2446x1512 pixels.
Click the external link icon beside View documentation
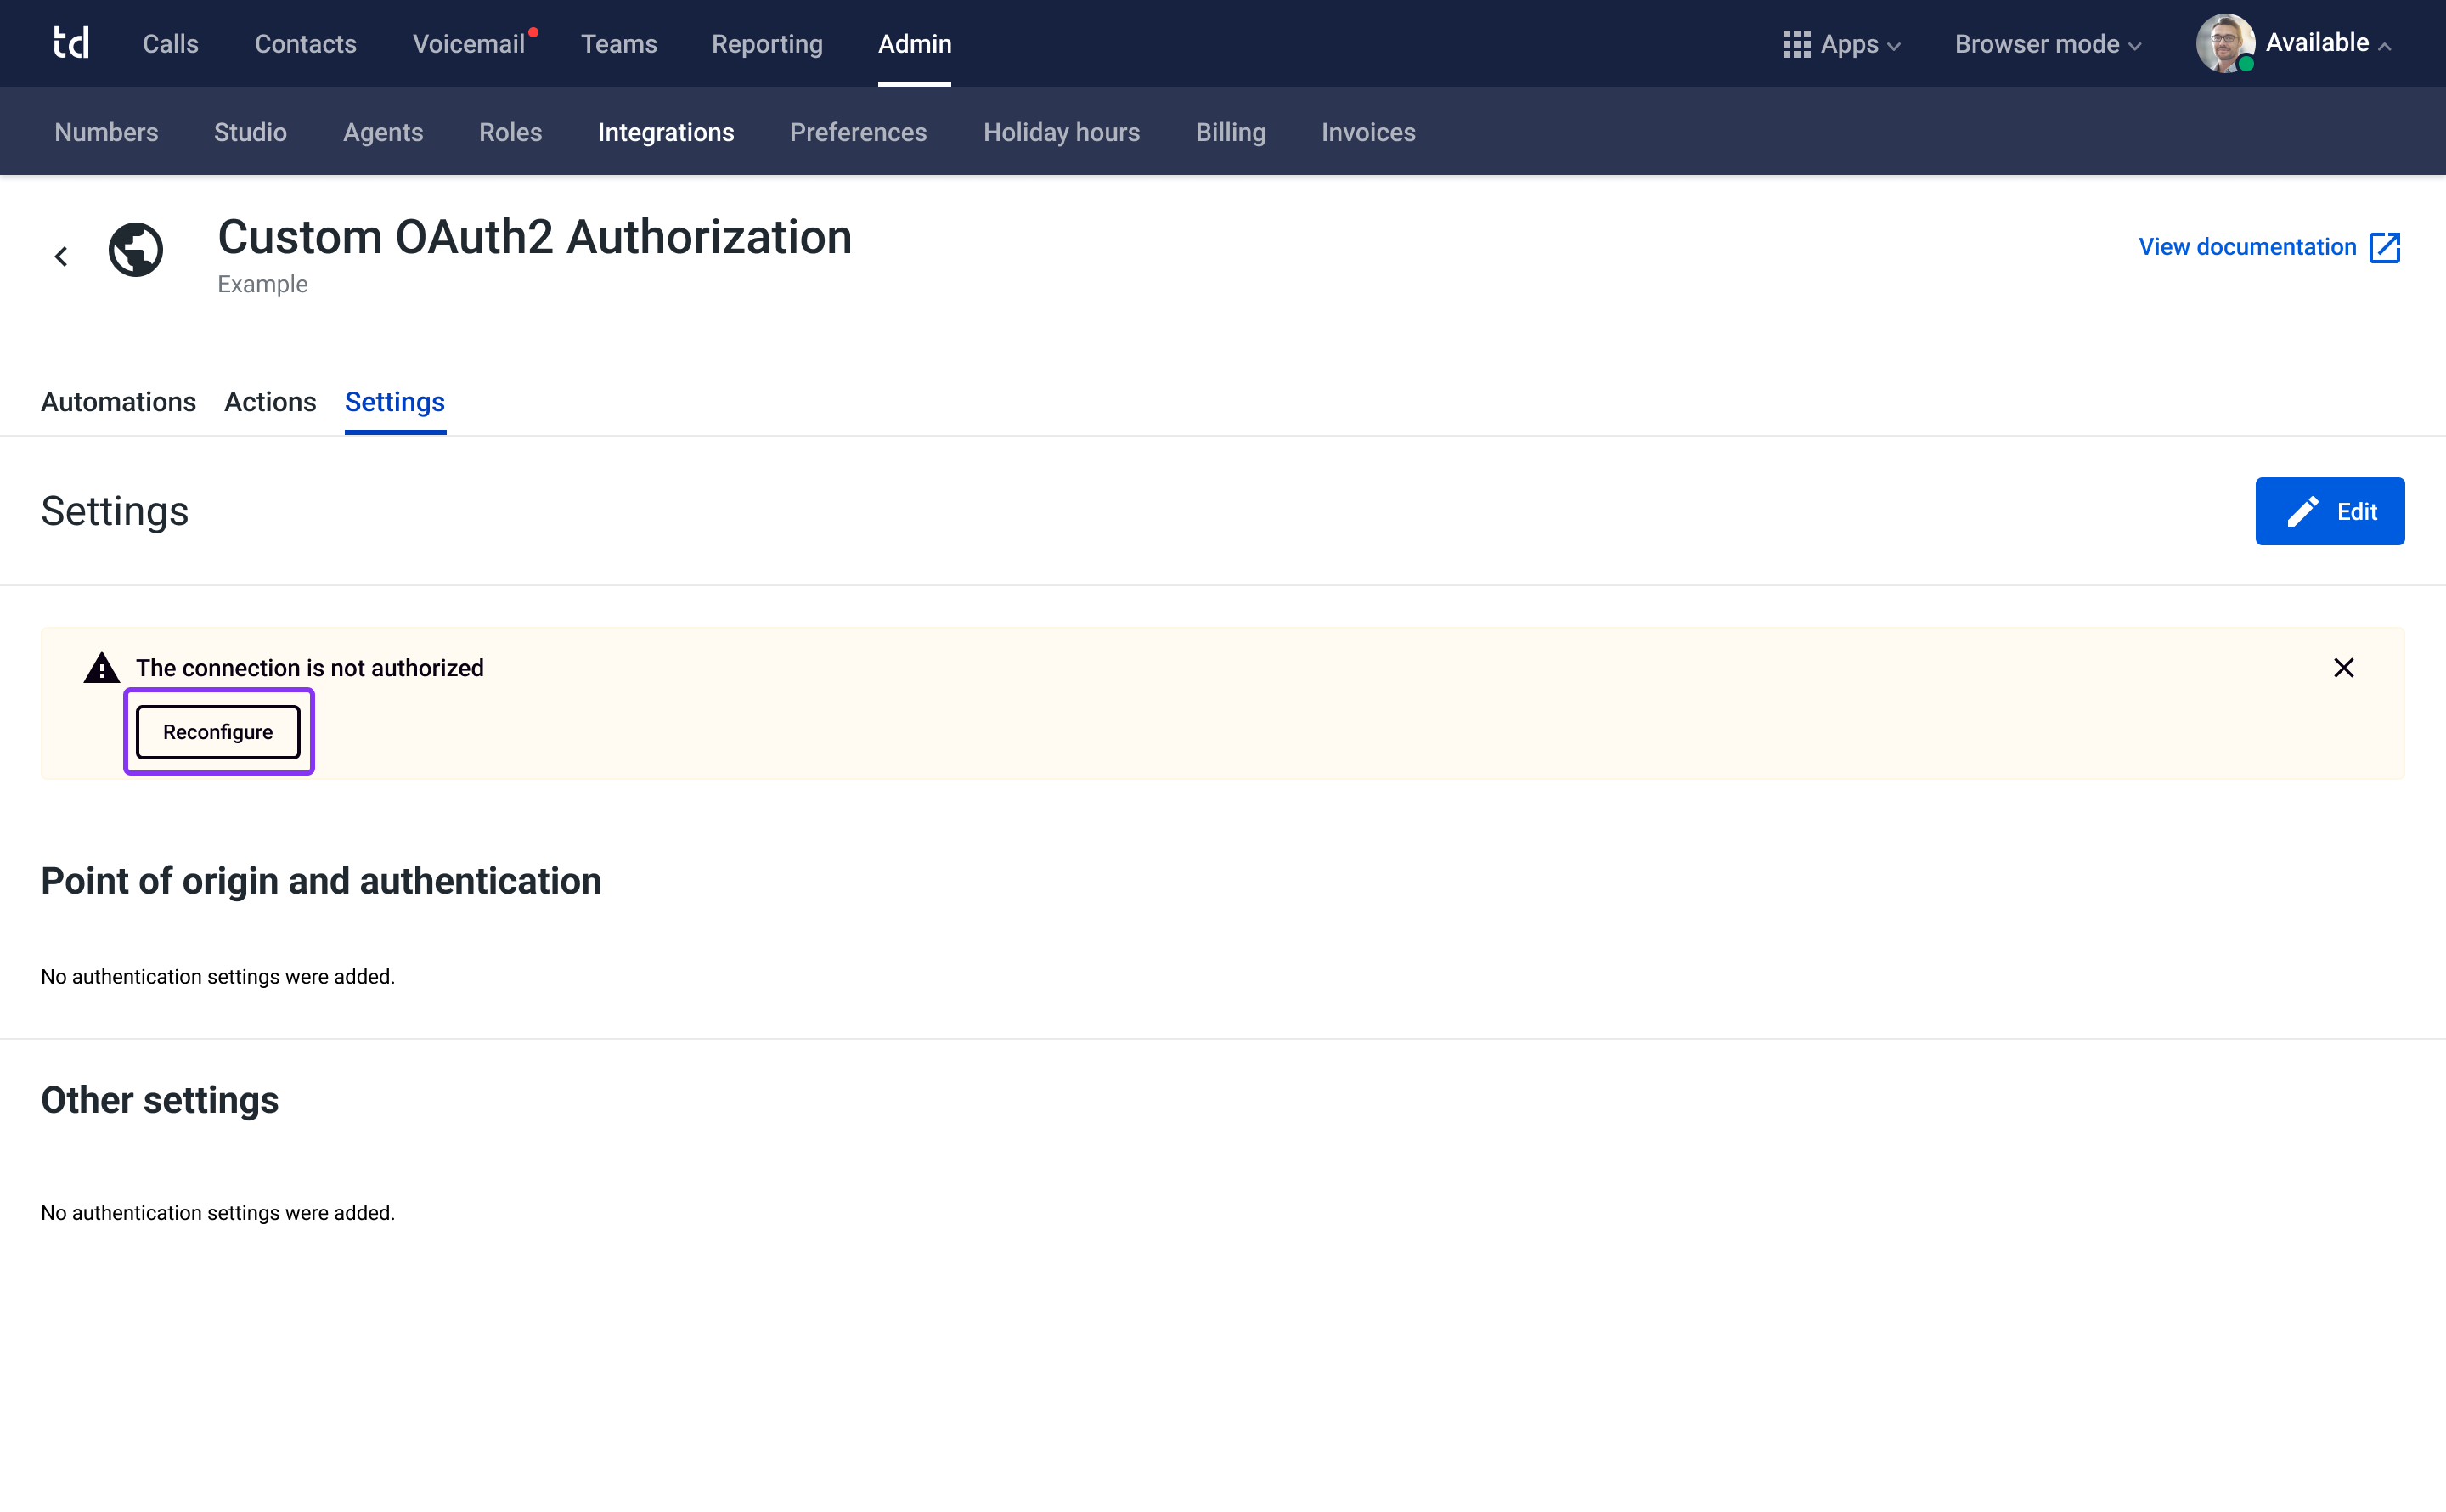pos(2385,247)
